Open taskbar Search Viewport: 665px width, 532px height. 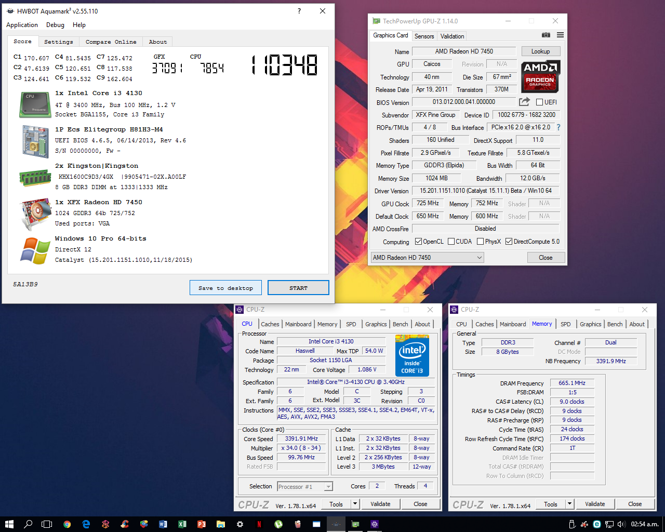pos(28,524)
